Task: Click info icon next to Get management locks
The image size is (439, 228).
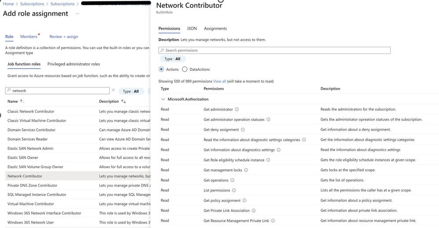Action: click(246, 170)
